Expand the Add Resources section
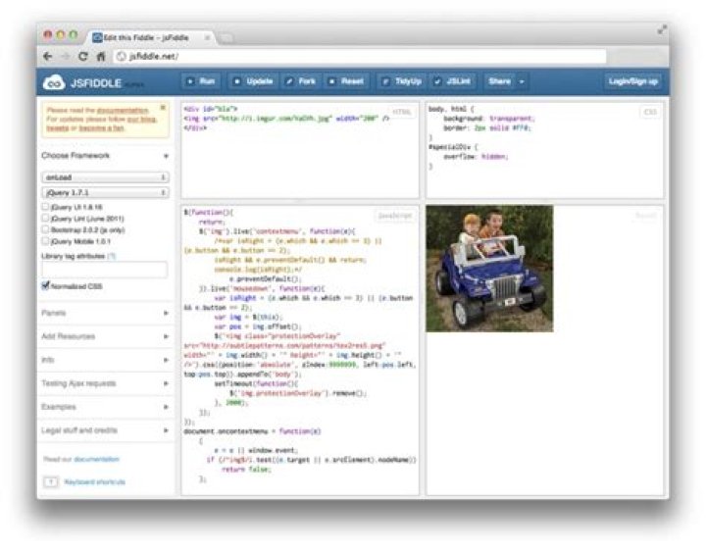Viewport: 706px width, 550px height. tap(105, 336)
